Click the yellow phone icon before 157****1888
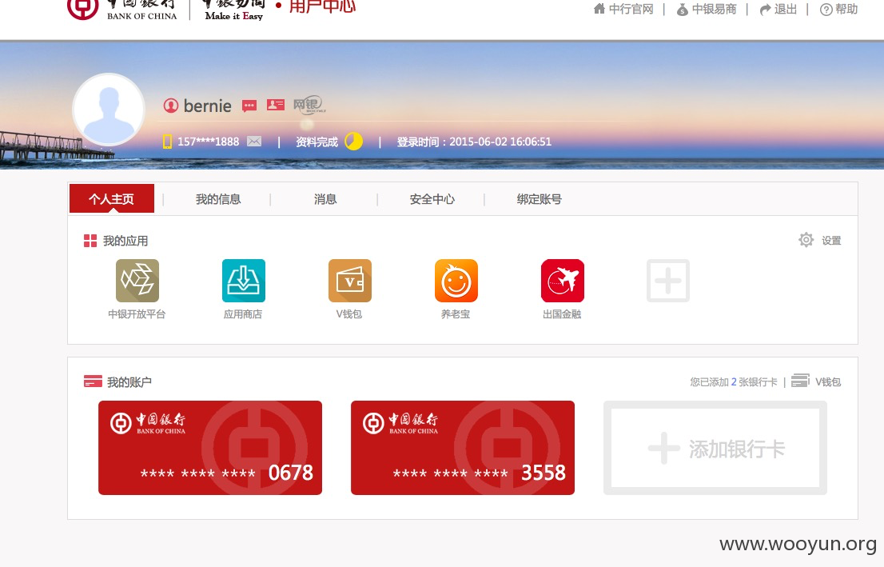Screen dimensions: 884x567 pos(167,142)
